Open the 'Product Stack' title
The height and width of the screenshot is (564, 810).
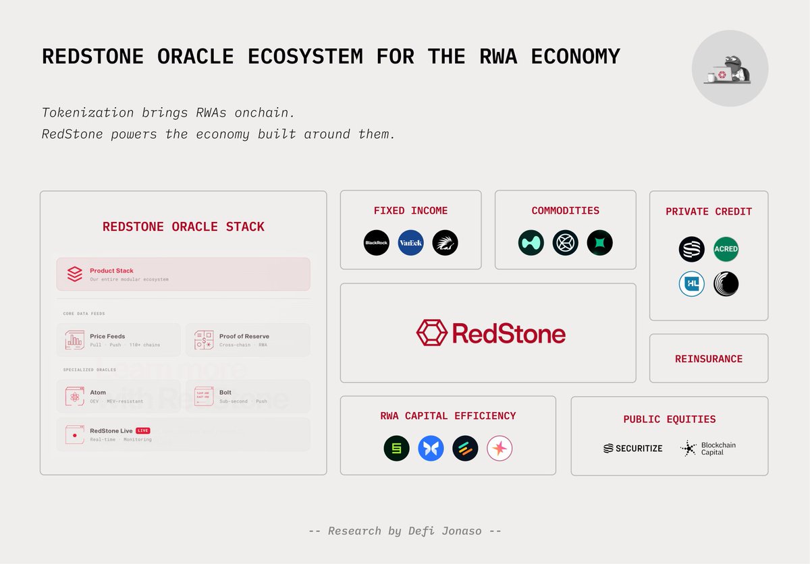pos(112,271)
